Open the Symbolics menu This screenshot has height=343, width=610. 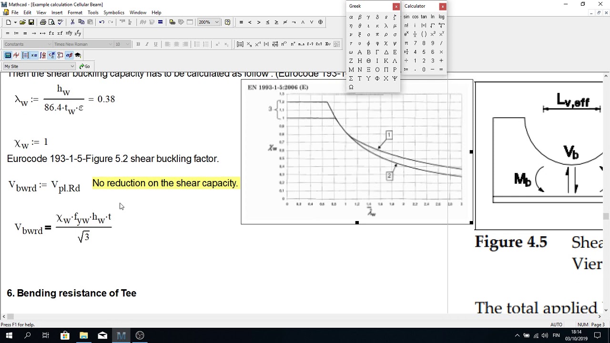(x=114, y=12)
